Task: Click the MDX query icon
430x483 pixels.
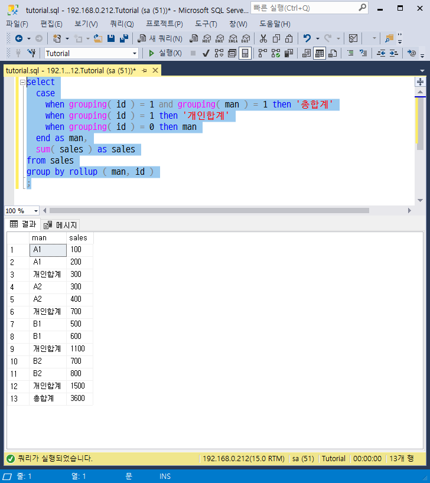Action: coord(207,38)
